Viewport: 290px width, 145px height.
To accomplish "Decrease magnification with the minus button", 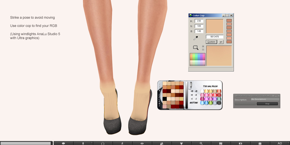I will point(203,50).
